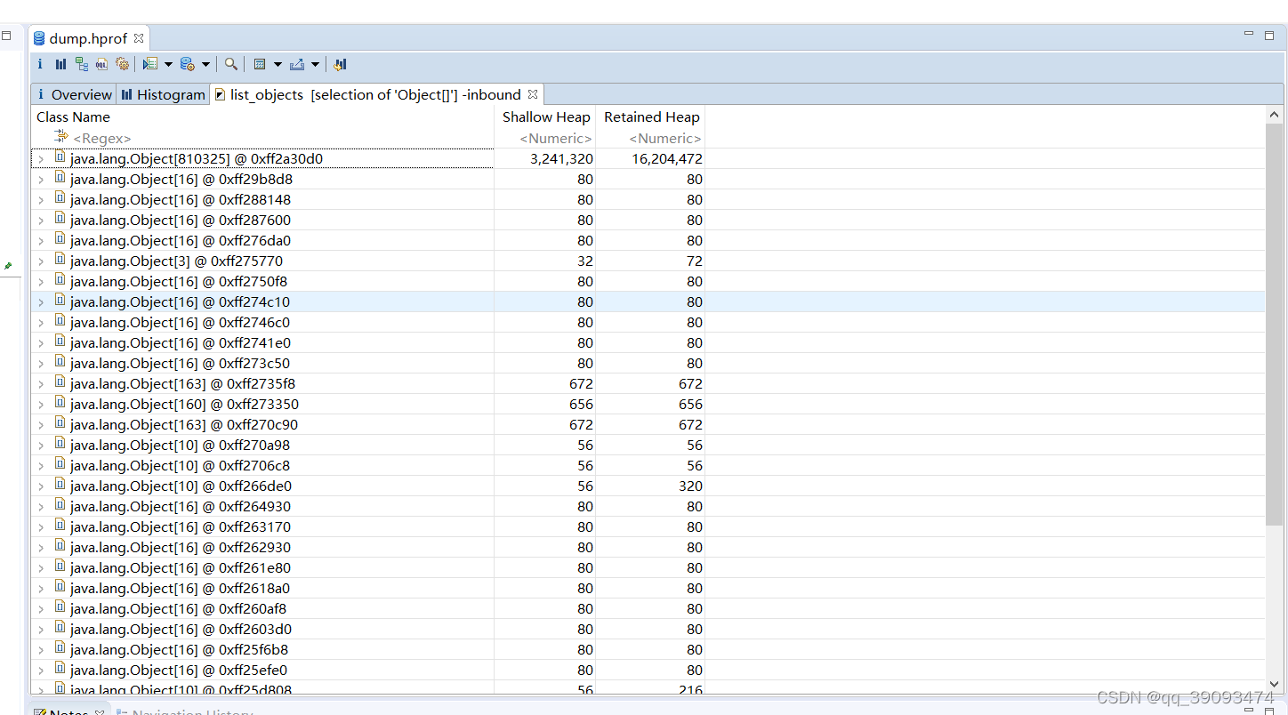Open the Query Browser database icon
Screen dimensions: 1288x715
click(187, 64)
